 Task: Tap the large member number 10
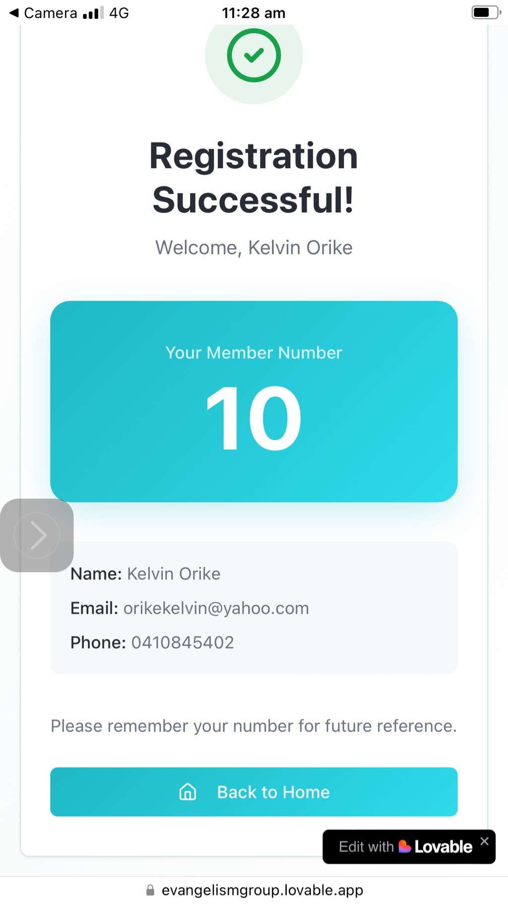[254, 419]
